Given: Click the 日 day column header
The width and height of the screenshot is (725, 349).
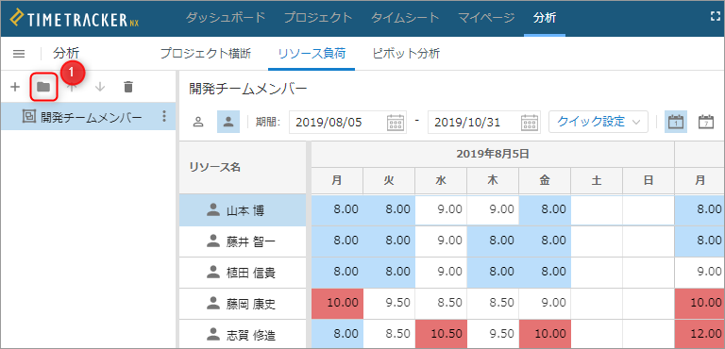Looking at the screenshot, I should [x=649, y=181].
